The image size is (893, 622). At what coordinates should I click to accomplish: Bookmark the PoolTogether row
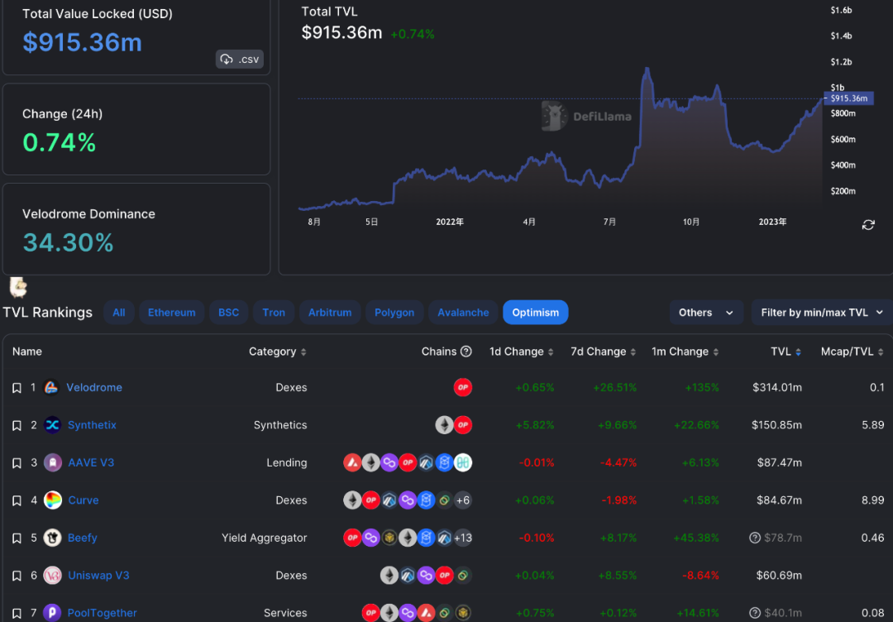[17, 614]
